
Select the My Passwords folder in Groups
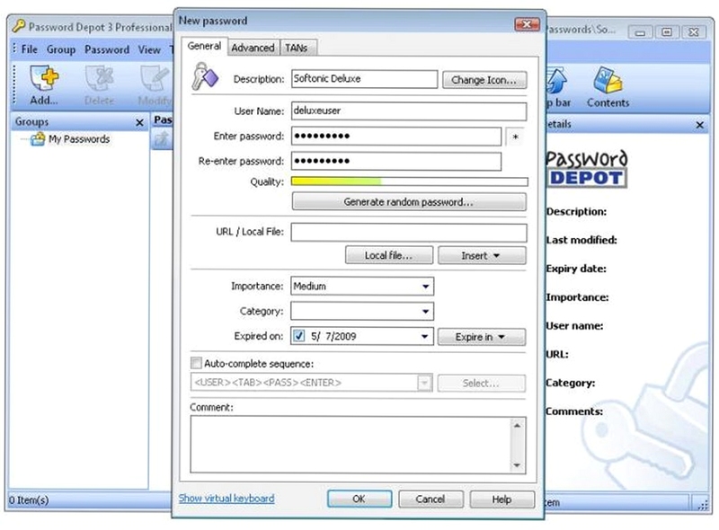[70, 139]
